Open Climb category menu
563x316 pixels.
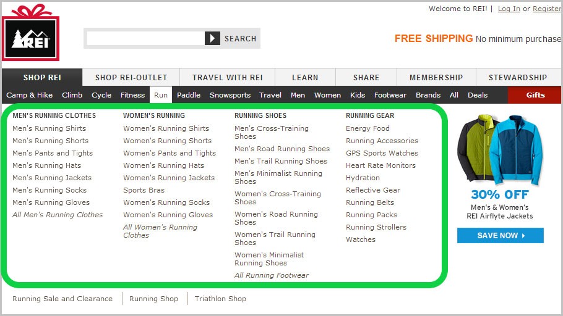tap(72, 95)
